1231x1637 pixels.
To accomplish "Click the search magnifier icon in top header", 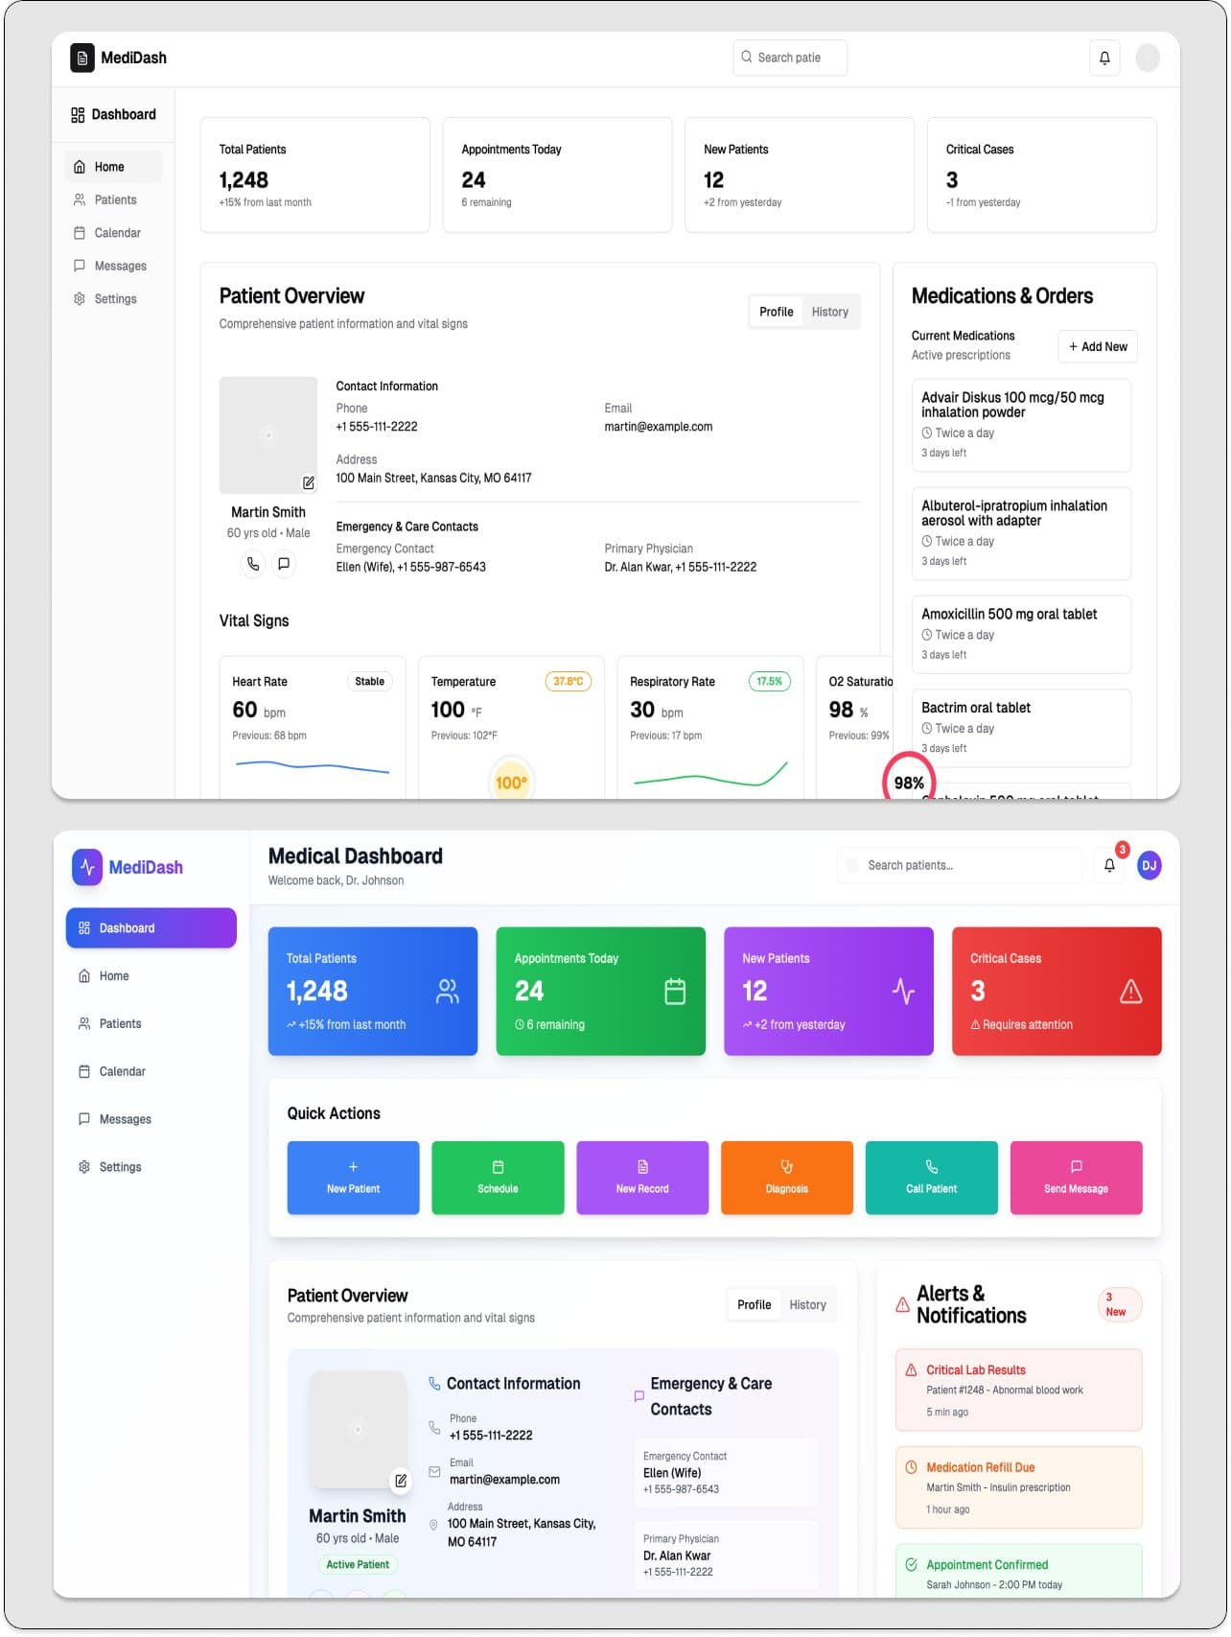I will coord(747,57).
